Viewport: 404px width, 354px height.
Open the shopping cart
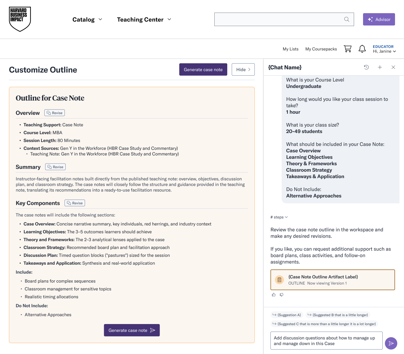(348, 49)
